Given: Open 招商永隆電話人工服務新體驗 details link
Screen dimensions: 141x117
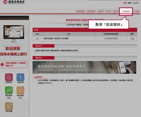Looking at the screenshot, I should [x=16, y=64].
